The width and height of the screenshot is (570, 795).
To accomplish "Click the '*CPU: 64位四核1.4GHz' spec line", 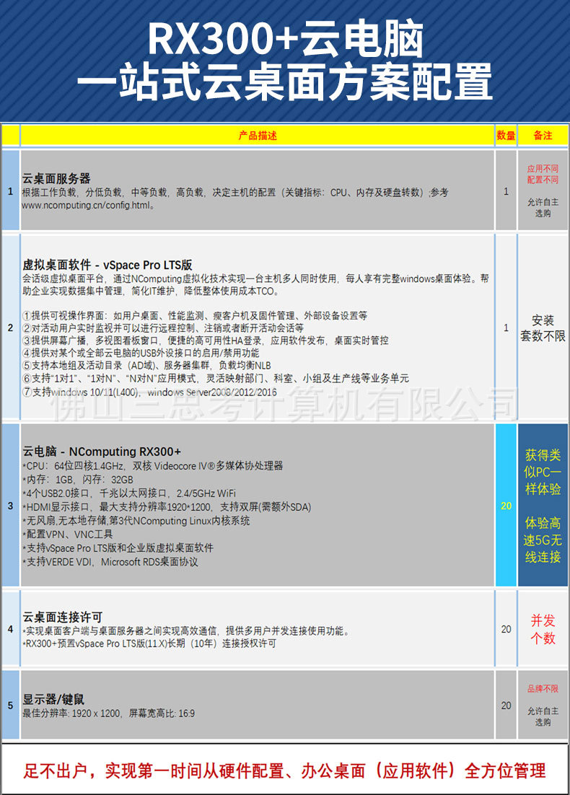I will 153,465.
